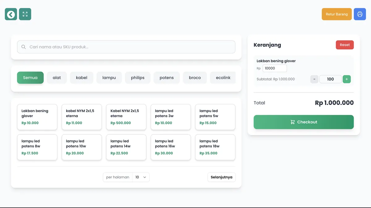Filter by broco category
This screenshot has height=208, width=371.
195,78
